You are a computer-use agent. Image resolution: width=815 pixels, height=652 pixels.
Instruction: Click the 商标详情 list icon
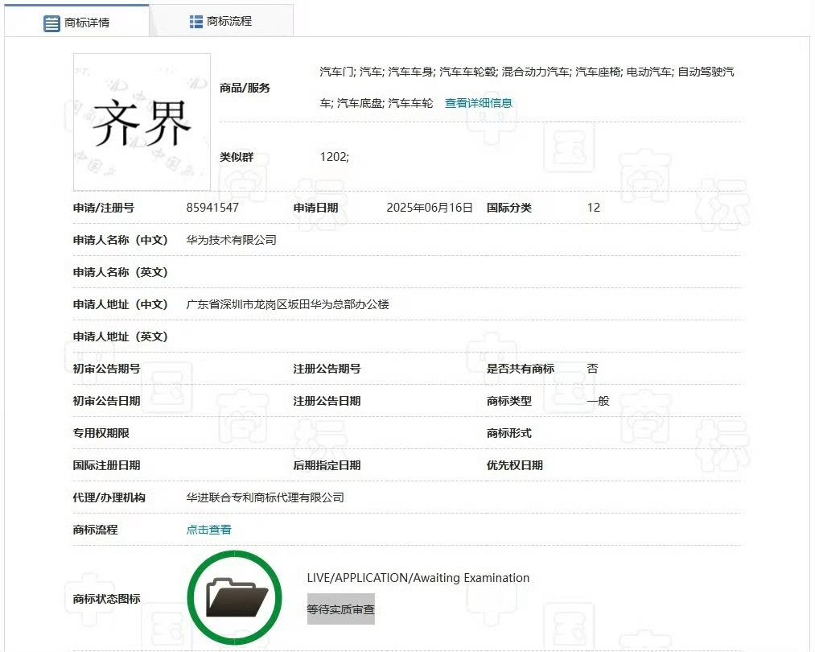click(x=51, y=23)
